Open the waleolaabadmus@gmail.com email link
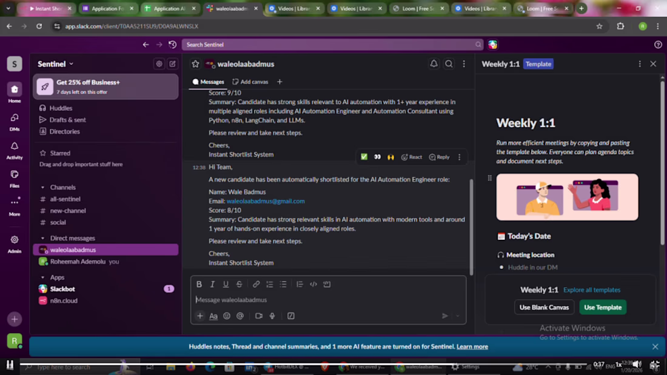Image resolution: width=667 pixels, height=375 pixels. pyautogui.click(x=266, y=201)
